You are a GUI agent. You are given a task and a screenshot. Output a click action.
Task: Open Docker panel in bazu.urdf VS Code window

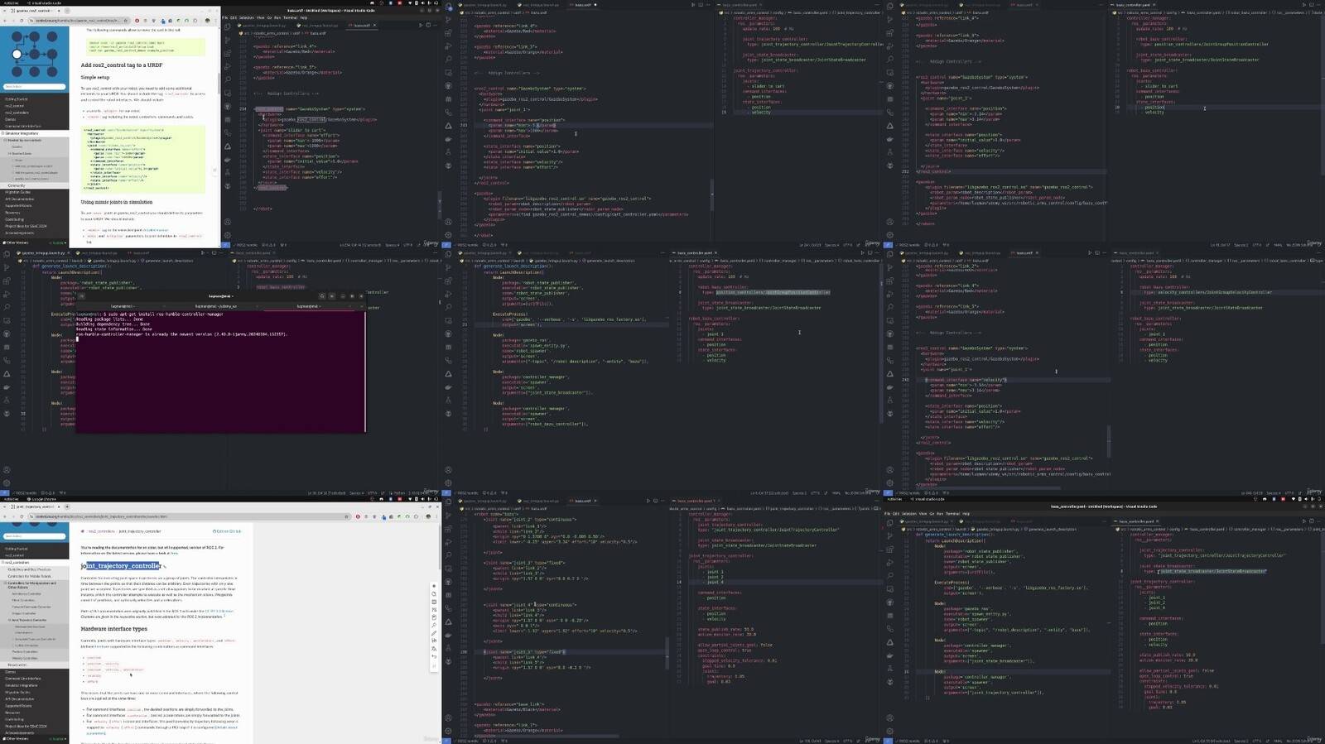point(228,159)
